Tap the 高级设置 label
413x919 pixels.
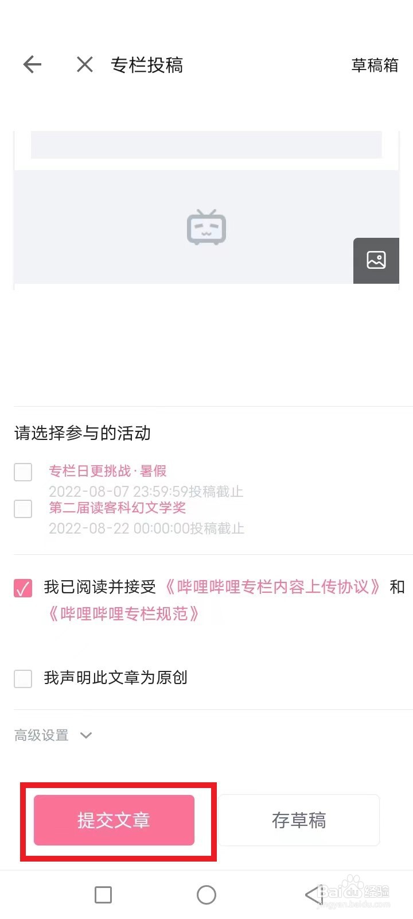41,735
